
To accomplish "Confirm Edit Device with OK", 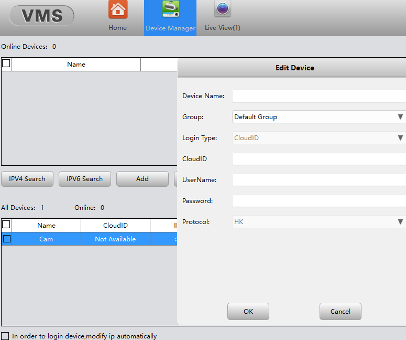I will [x=248, y=312].
